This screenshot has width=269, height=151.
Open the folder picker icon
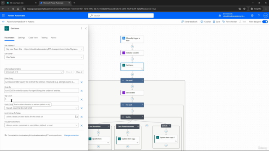pos(76,117)
